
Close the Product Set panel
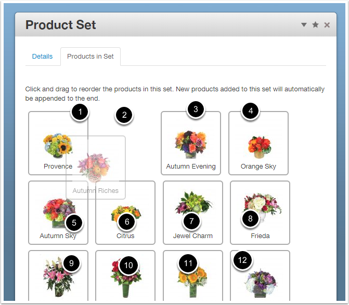coord(327,25)
